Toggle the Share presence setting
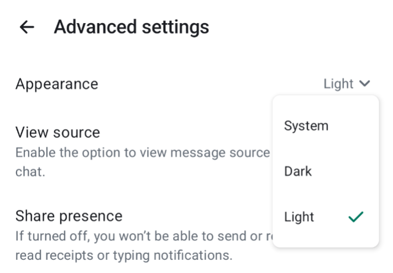This screenshot has width=393, height=273. click(x=69, y=215)
